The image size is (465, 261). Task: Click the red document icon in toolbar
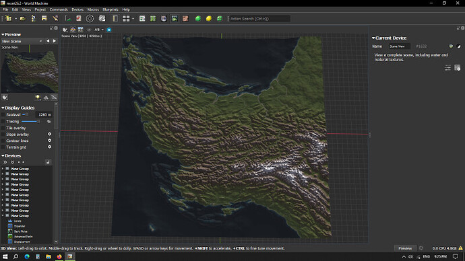click(x=79, y=18)
